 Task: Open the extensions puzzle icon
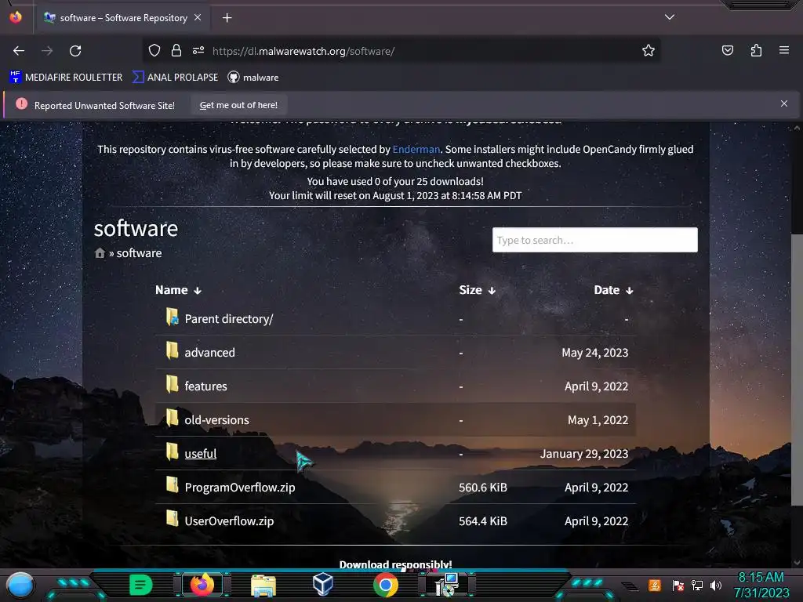(756, 50)
